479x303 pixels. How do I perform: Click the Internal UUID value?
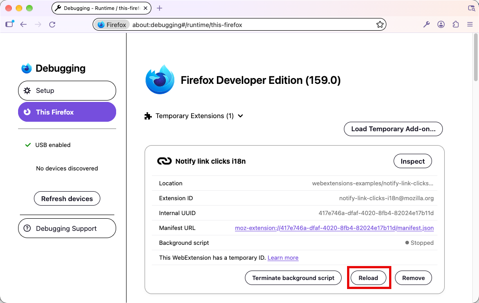click(376, 213)
